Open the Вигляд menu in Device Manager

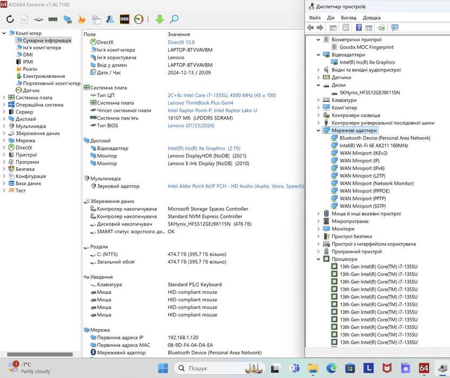[348, 17]
